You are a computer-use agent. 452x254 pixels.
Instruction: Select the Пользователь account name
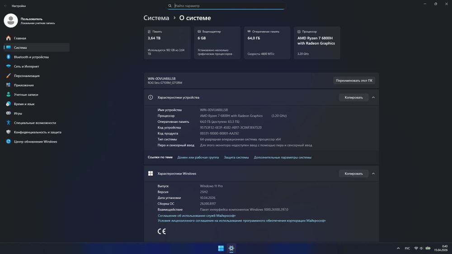pos(32,18)
